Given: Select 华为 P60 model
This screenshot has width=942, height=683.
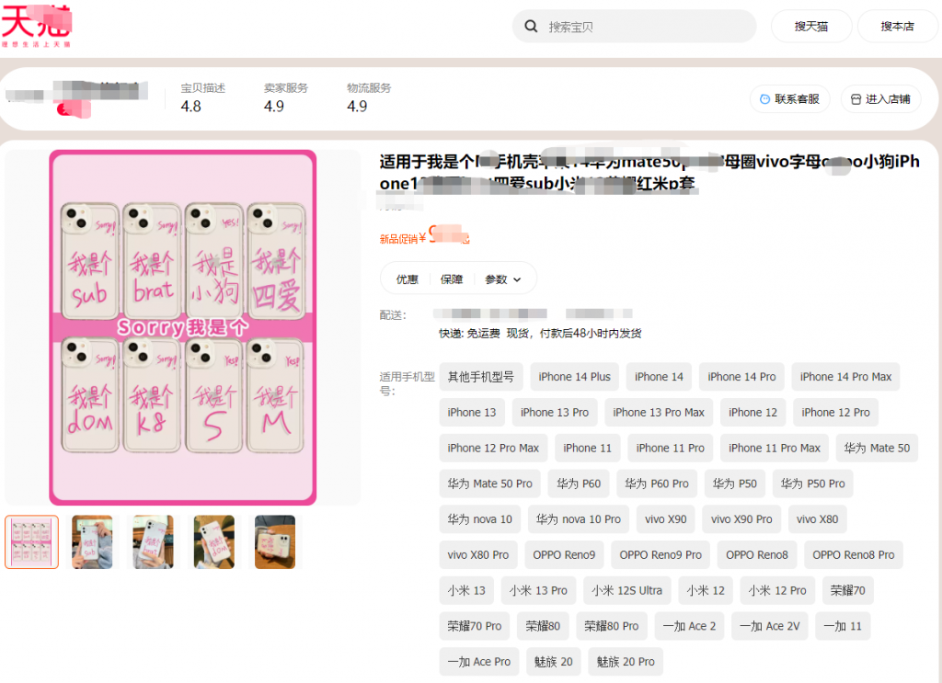Looking at the screenshot, I should (x=579, y=484).
